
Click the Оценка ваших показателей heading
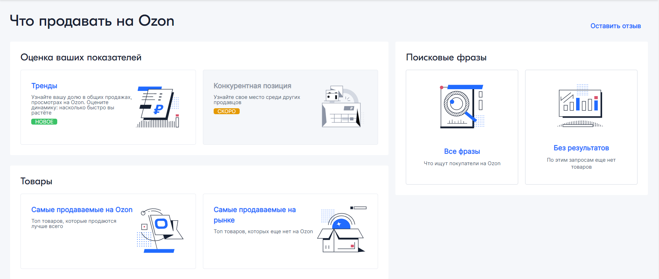point(81,58)
